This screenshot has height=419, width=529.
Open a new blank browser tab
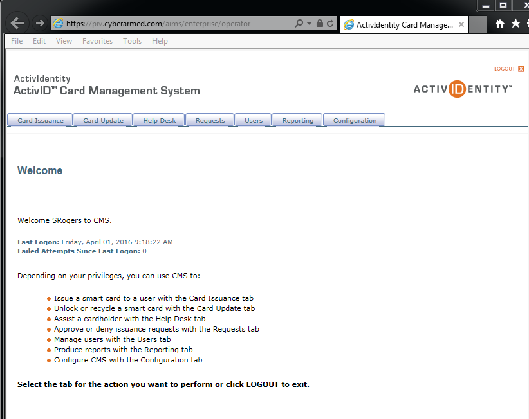click(x=478, y=24)
